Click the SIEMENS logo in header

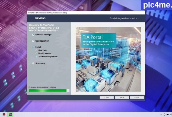(40, 18)
